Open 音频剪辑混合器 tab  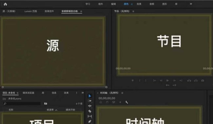(x=70, y=11)
